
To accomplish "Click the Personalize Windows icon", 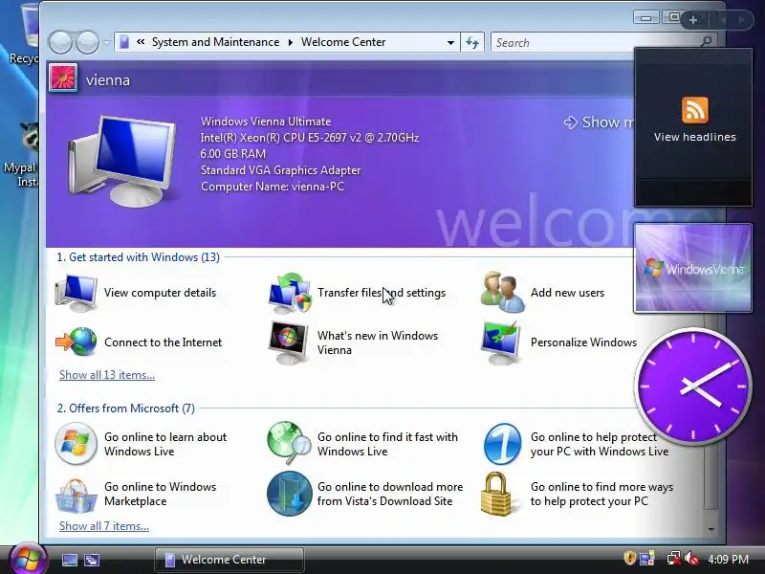I will point(500,342).
